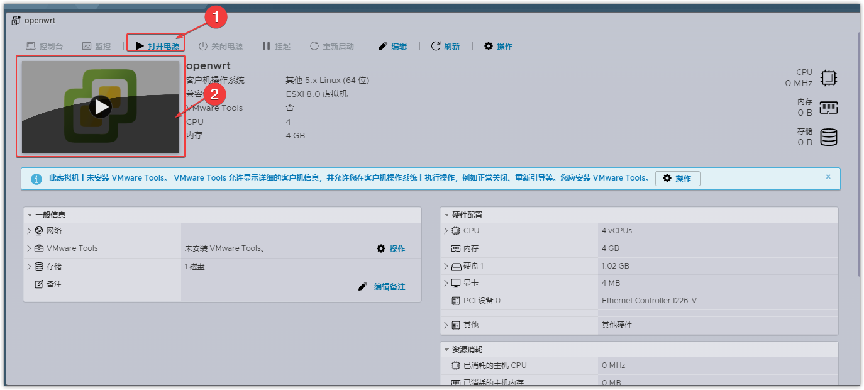This screenshot has height=390, width=864.
Task: Expand the 显卡 row
Action: click(x=446, y=283)
